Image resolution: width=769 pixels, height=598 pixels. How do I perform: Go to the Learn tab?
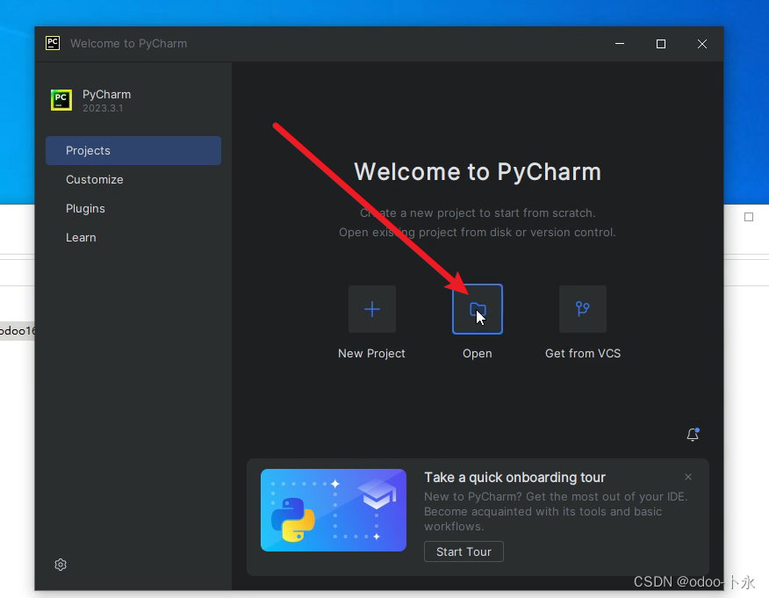[x=133, y=237]
